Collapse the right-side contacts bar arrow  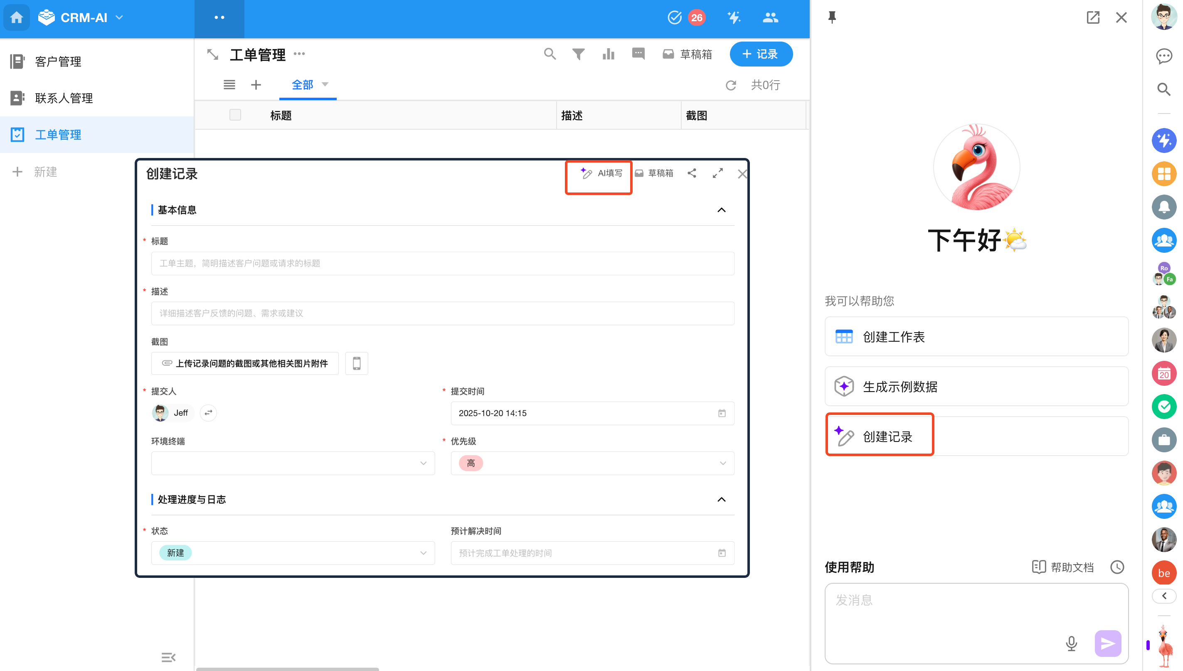point(1164,596)
